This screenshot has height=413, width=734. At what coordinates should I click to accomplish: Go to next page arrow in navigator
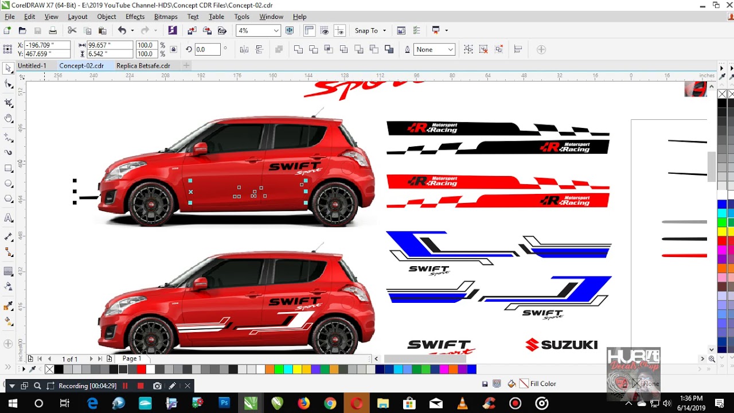pyautogui.click(x=91, y=359)
